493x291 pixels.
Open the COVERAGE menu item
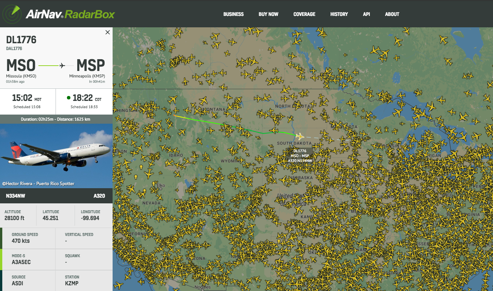coord(304,14)
